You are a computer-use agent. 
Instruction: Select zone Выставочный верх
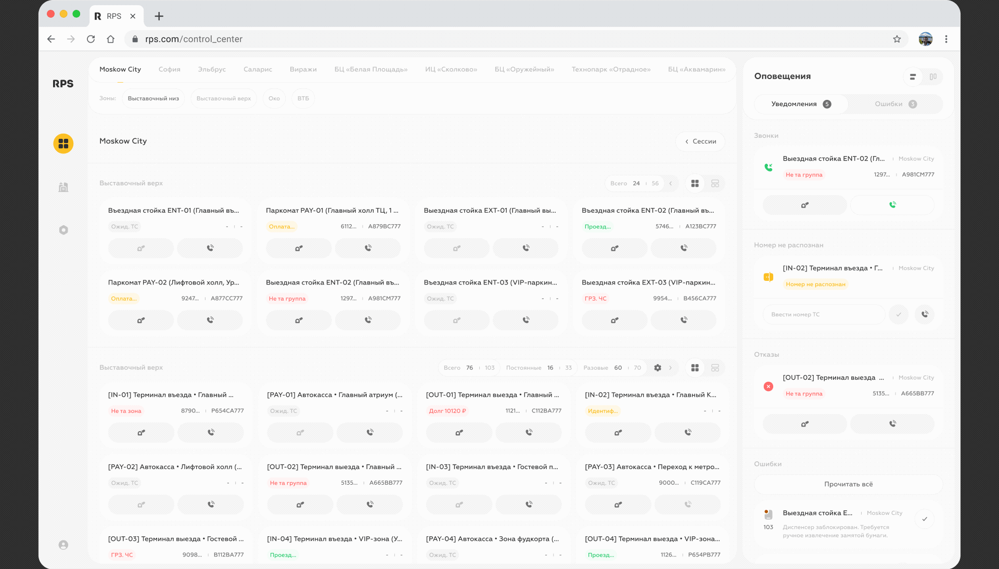[224, 98]
